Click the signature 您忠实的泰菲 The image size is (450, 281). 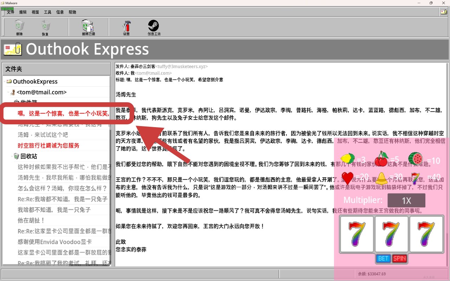(131, 250)
